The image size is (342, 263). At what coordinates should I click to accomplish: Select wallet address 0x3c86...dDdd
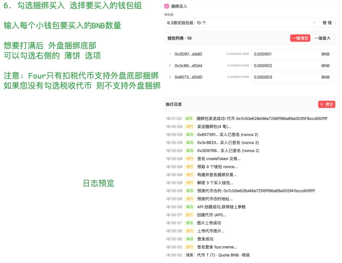pos(188,66)
